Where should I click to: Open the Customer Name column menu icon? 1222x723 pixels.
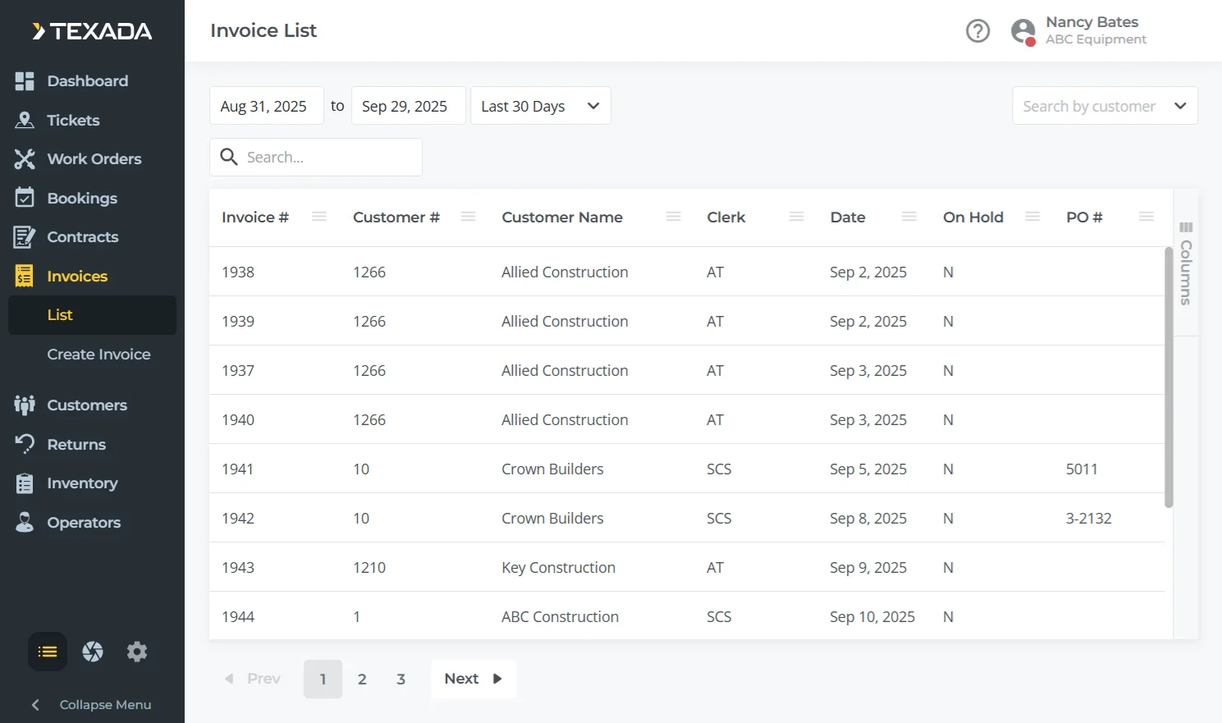pyautogui.click(x=673, y=217)
